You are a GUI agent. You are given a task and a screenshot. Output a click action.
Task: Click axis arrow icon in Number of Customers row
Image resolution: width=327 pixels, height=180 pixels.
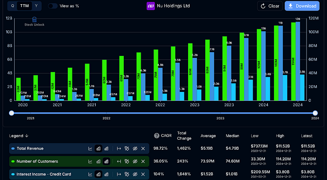[119, 162]
